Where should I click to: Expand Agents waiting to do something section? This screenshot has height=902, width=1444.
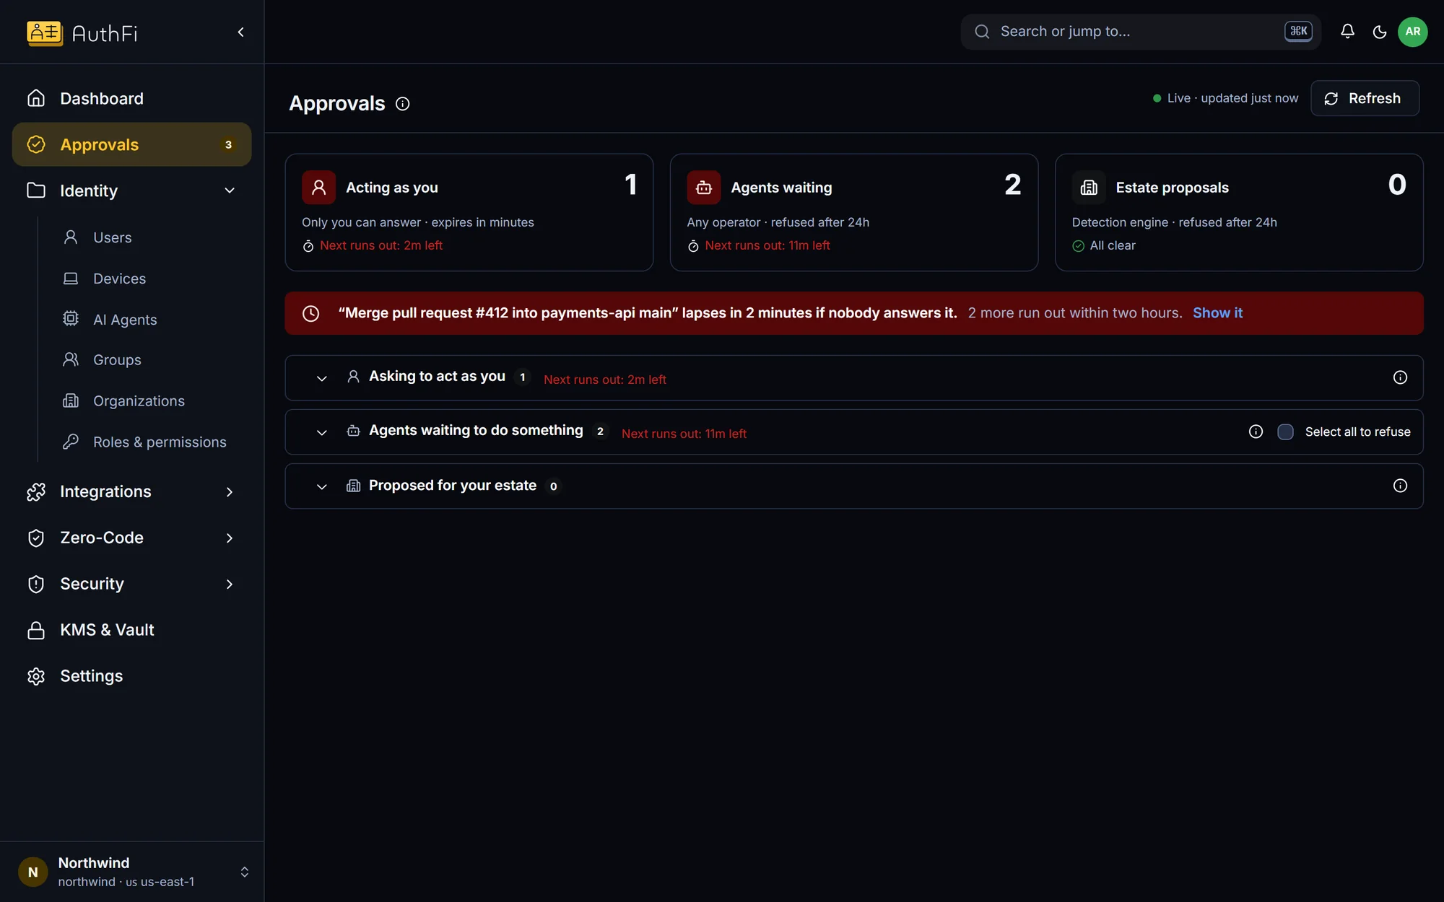point(322,432)
